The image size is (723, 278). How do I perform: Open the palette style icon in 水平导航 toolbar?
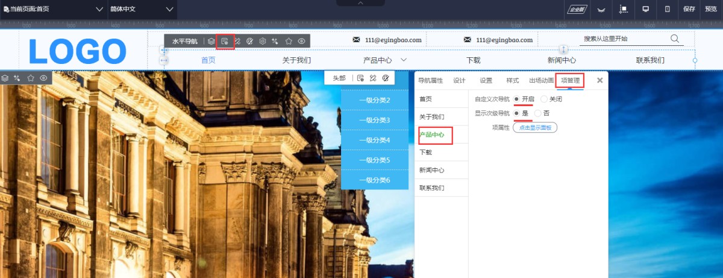(250, 41)
